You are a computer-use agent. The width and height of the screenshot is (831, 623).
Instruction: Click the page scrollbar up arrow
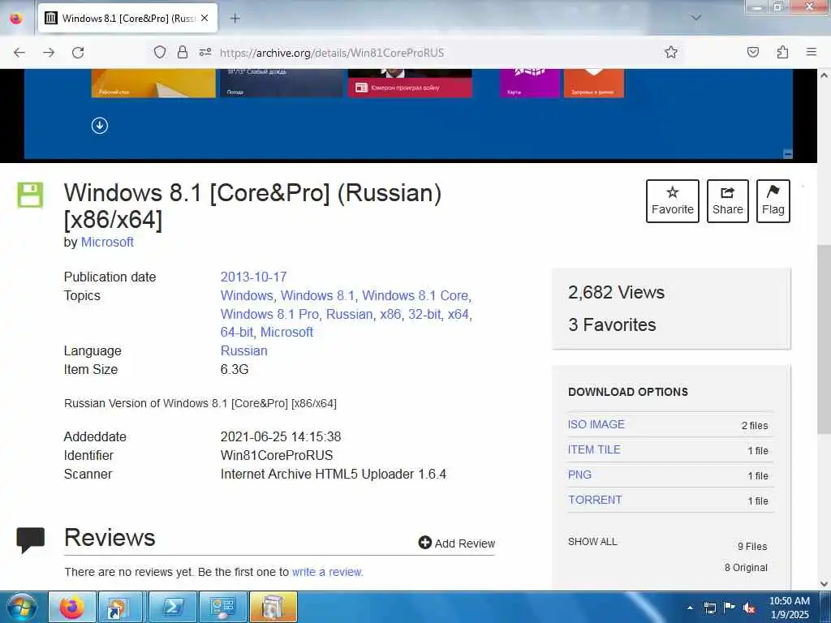(x=825, y=75)
